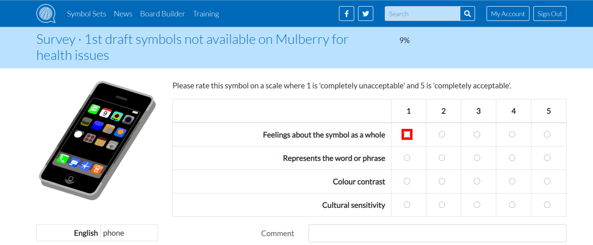Image resolution: width=593 pixels, height=245 pixels.
Task: Rate 'Feelings about the symbol' as 2
Action: 442,134
